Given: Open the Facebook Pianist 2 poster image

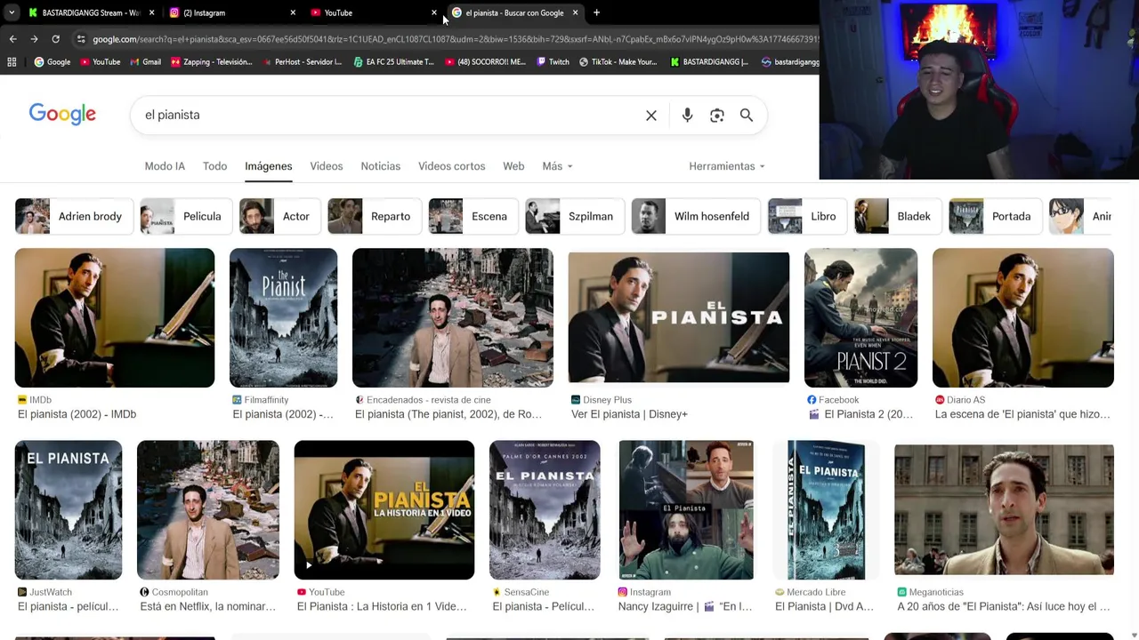Looking at the screenshot, I should coord(860,317).
